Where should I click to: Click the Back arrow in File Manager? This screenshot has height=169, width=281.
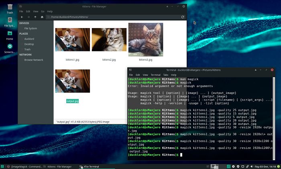[x=22, y=17]
